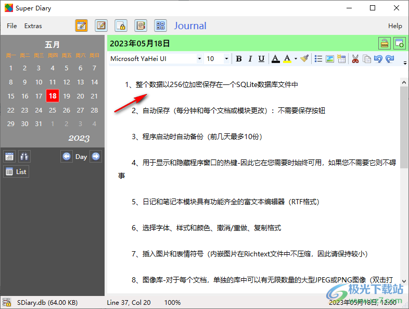Image resolution: width=409 pixels, height=309 pixels.
Task: Open the Journal module icon
Action: [x=81, y=26]
